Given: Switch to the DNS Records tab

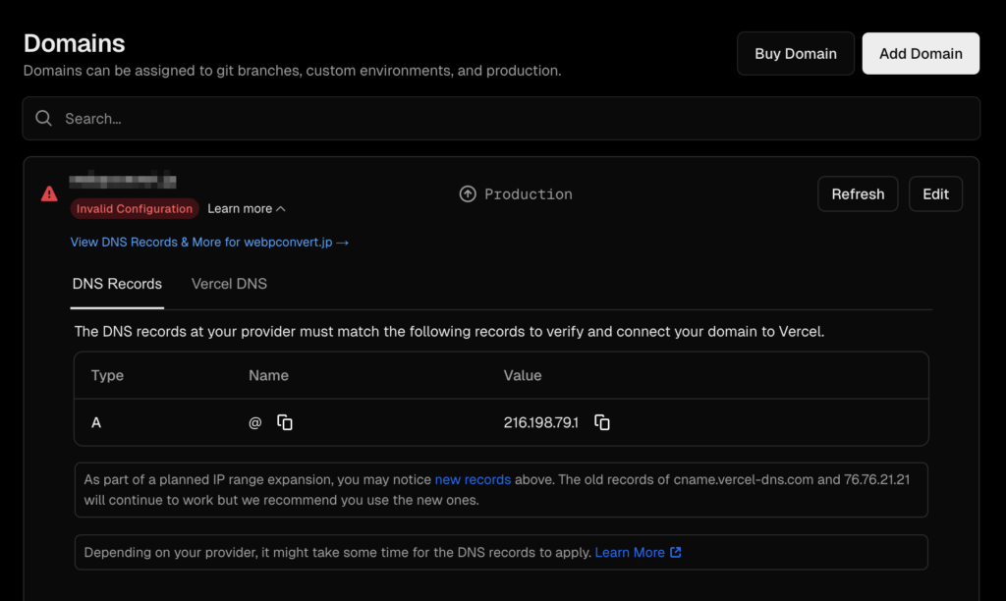Looking at the screenshot, I should point(117,284).
